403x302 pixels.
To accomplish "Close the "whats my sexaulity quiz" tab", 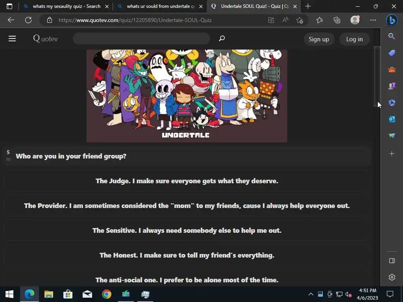I will pyautogui.click(x=107, y=7).
